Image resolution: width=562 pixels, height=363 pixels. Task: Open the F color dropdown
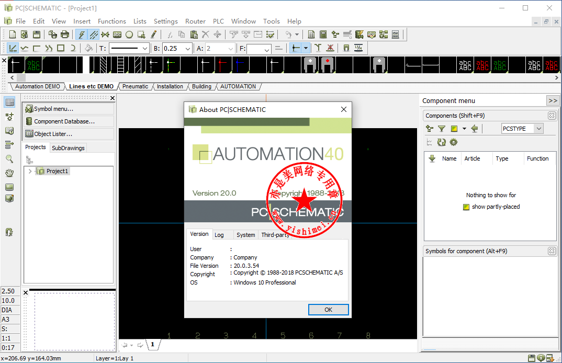coord(267,49)
